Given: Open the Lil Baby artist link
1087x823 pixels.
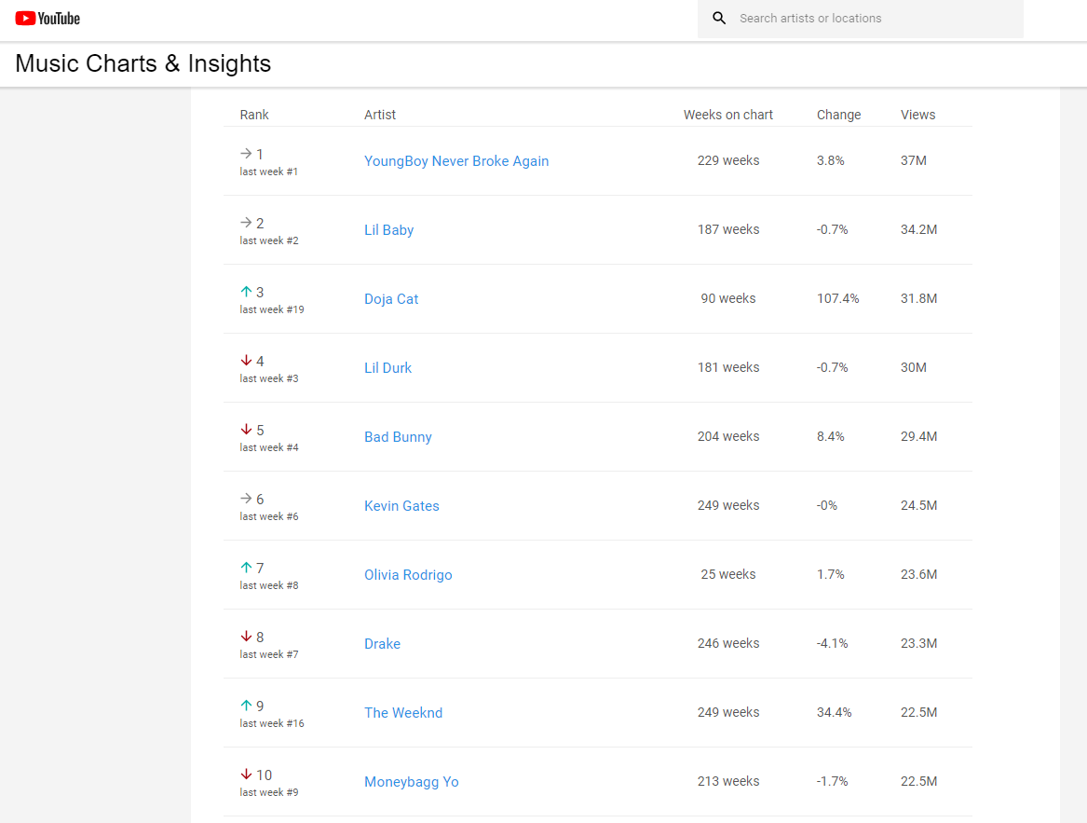Looking at the screenshot, I should tap(389, 229).
